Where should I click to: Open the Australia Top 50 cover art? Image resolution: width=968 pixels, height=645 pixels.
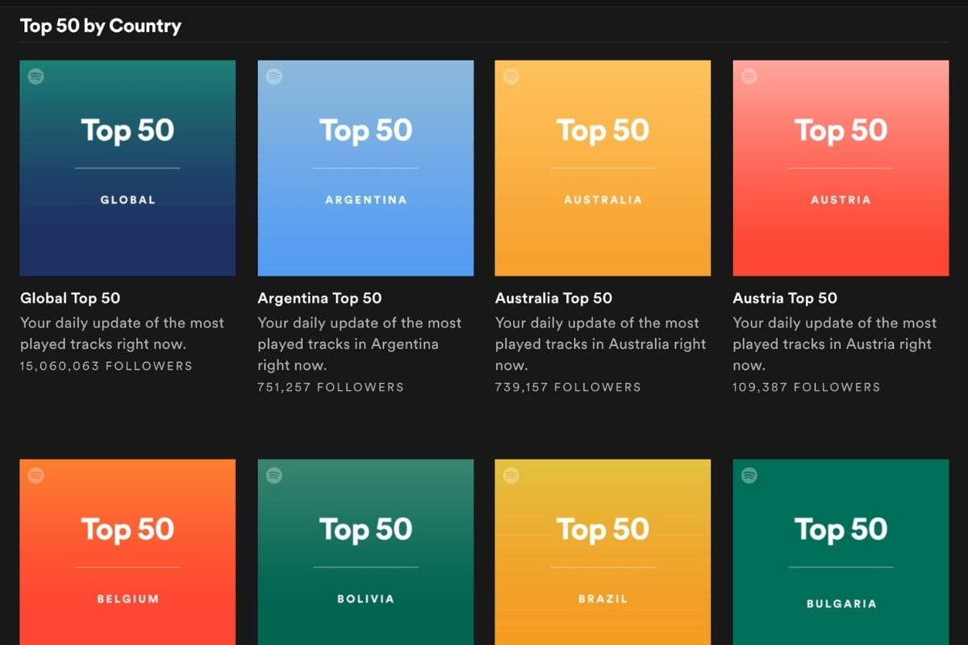pyautogui.click(x=603, y=168)
